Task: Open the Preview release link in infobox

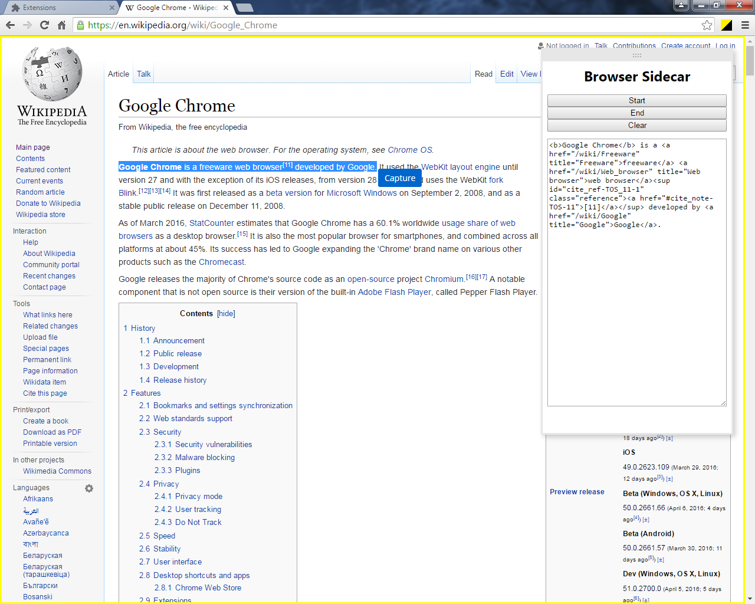Action: pos(577,492)
